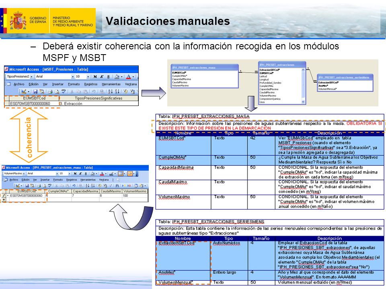Image resolution: width=386 pixels, height=289 pixels.
Task: Click Delete record icon in extracciones_masa toolbar
Action: point(129,186)
